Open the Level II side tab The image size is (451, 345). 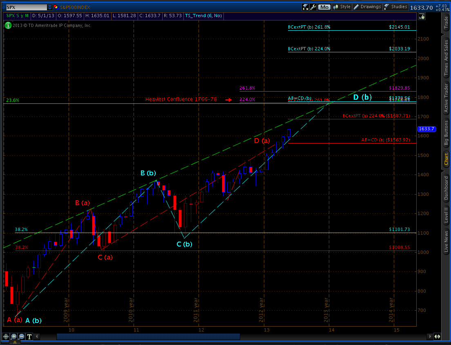point(446,215)
